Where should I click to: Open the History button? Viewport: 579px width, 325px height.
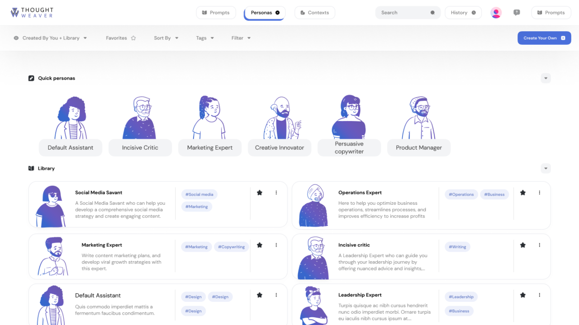pos(463,12)
